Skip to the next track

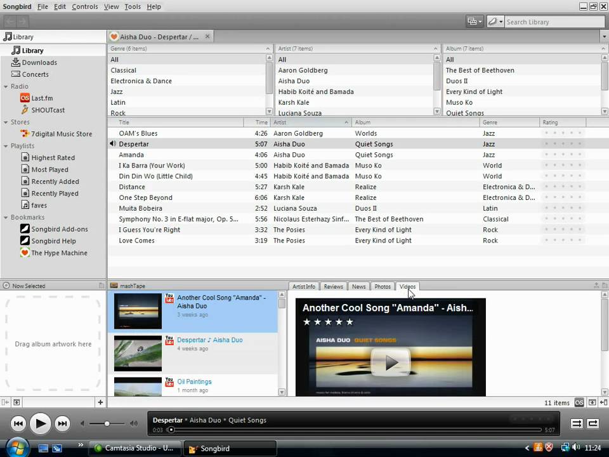click(62, 423)
